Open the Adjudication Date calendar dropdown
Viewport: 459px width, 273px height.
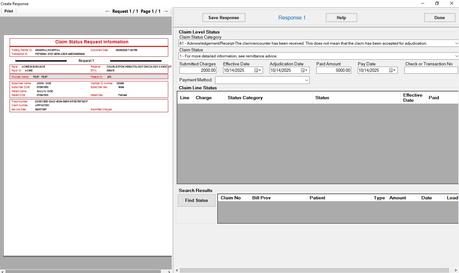click(305, 70)
